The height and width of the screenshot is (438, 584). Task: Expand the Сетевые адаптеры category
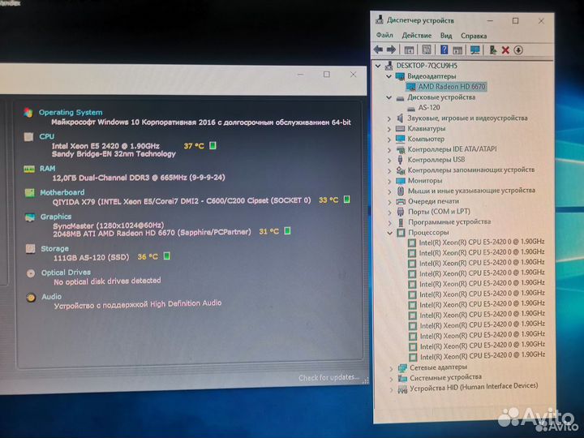click(x=391, y=369)
